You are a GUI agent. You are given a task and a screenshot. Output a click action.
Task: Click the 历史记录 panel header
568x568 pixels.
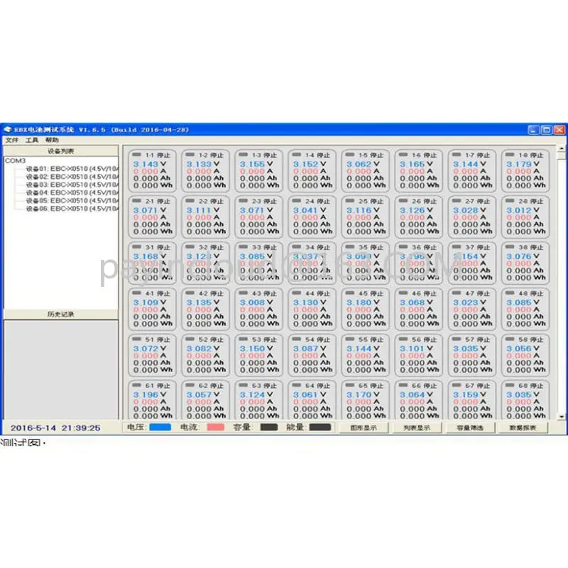click(61, 314)
